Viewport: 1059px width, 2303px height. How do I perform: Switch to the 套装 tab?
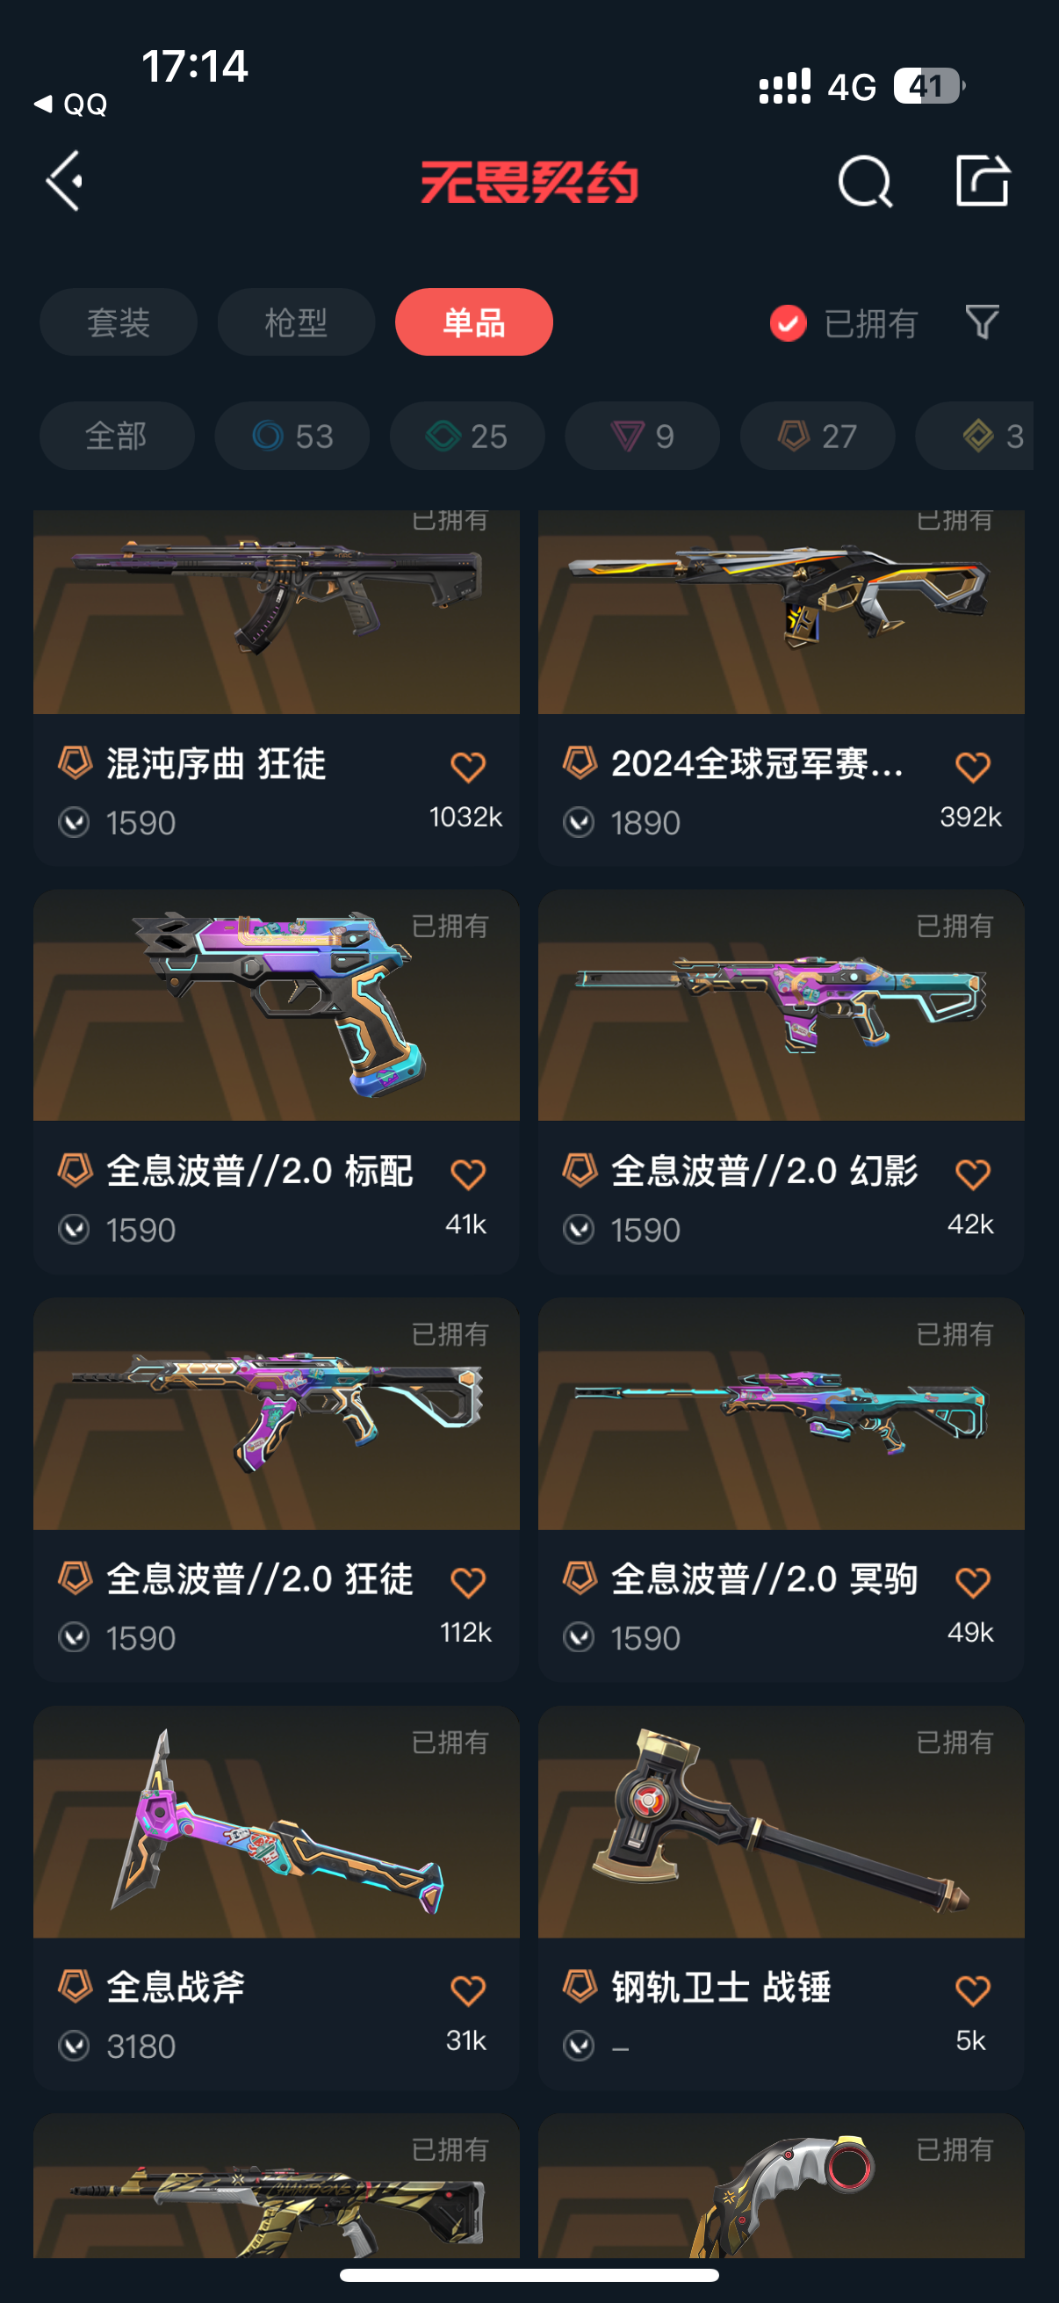[118, 321]
